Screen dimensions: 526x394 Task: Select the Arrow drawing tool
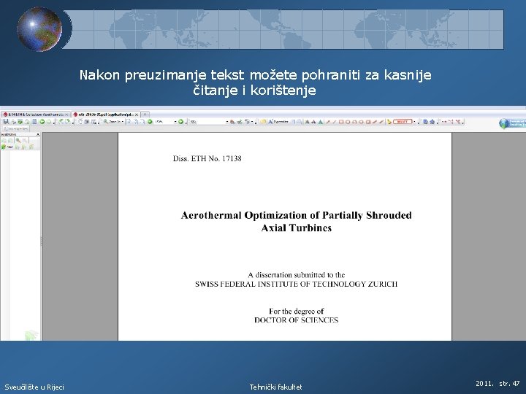pyautogui.click(x=329, y=122)
